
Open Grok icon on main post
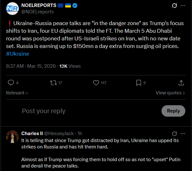[x=175, y=5]
